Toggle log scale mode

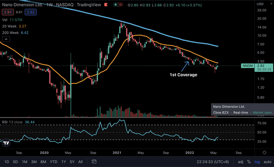[257, 162]
